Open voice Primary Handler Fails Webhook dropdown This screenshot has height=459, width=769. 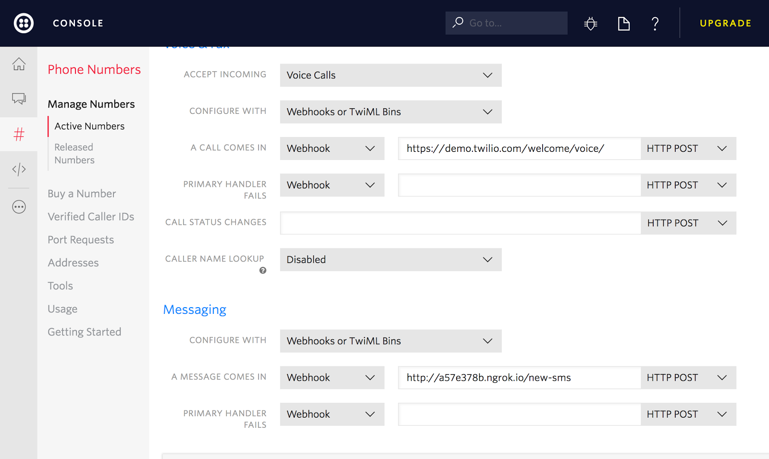tap(332, 185)
